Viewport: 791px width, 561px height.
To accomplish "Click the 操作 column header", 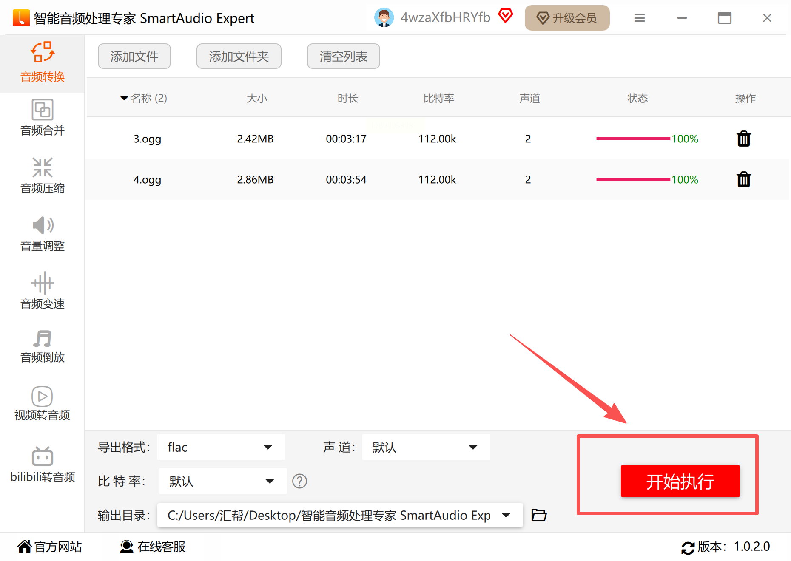I will 745,98.
